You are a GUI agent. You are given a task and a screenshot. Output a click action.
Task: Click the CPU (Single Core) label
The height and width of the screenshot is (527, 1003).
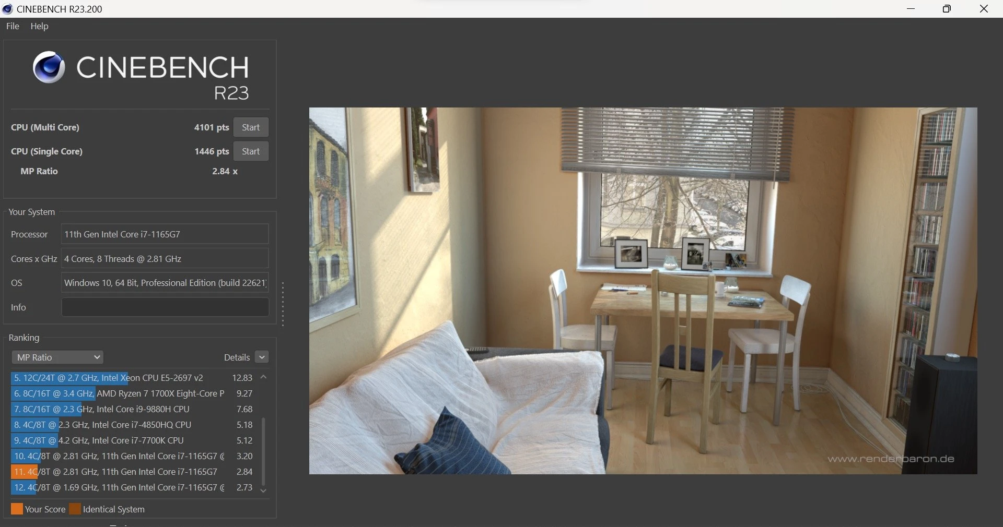click(46, 151)
